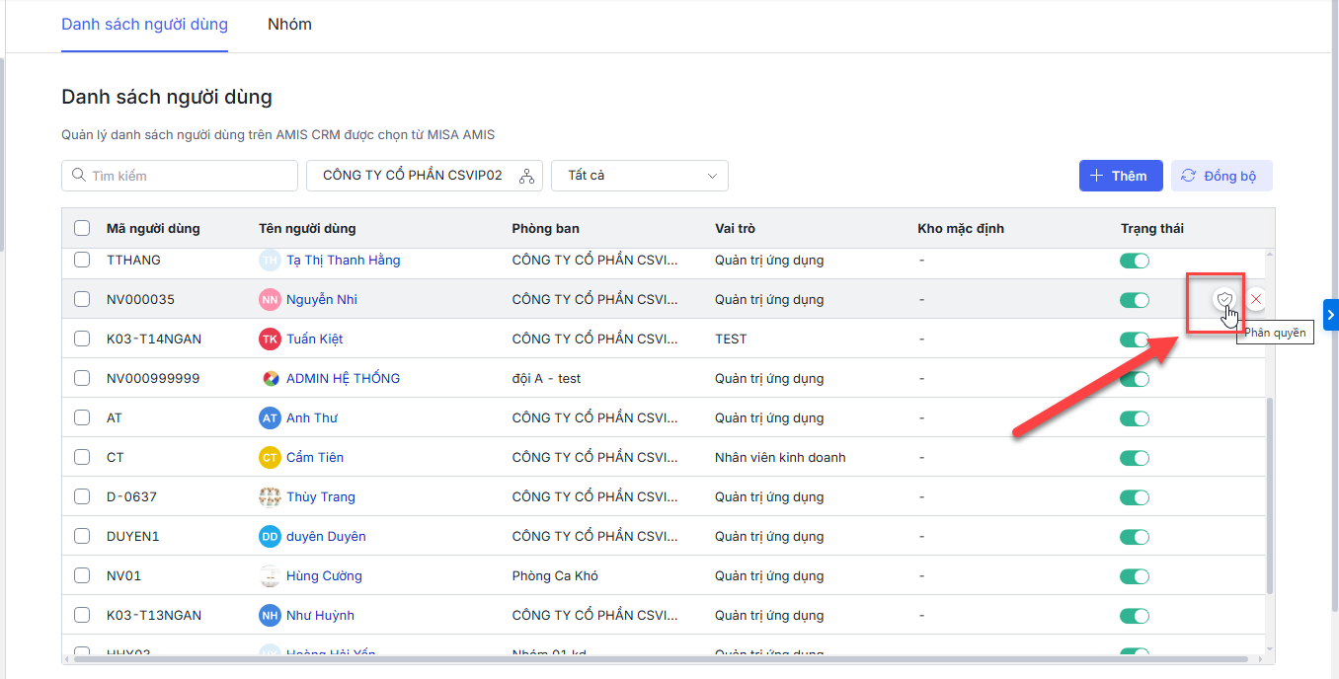The height and width of the screenshot is (679, 1339).
Task: Click the blue side panel expand arrow
Action: pos(1330,315)
